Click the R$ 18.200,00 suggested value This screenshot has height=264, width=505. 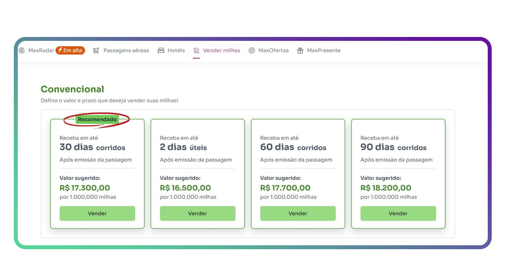[386, 188]
